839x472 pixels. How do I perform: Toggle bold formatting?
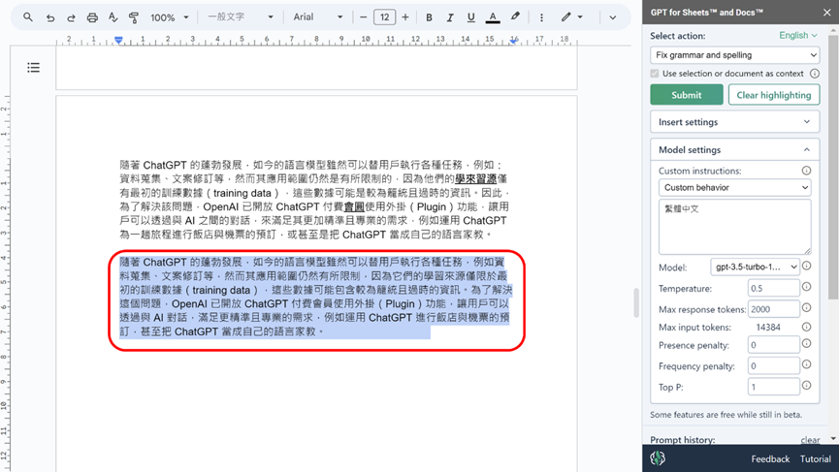tap(429, 17)
